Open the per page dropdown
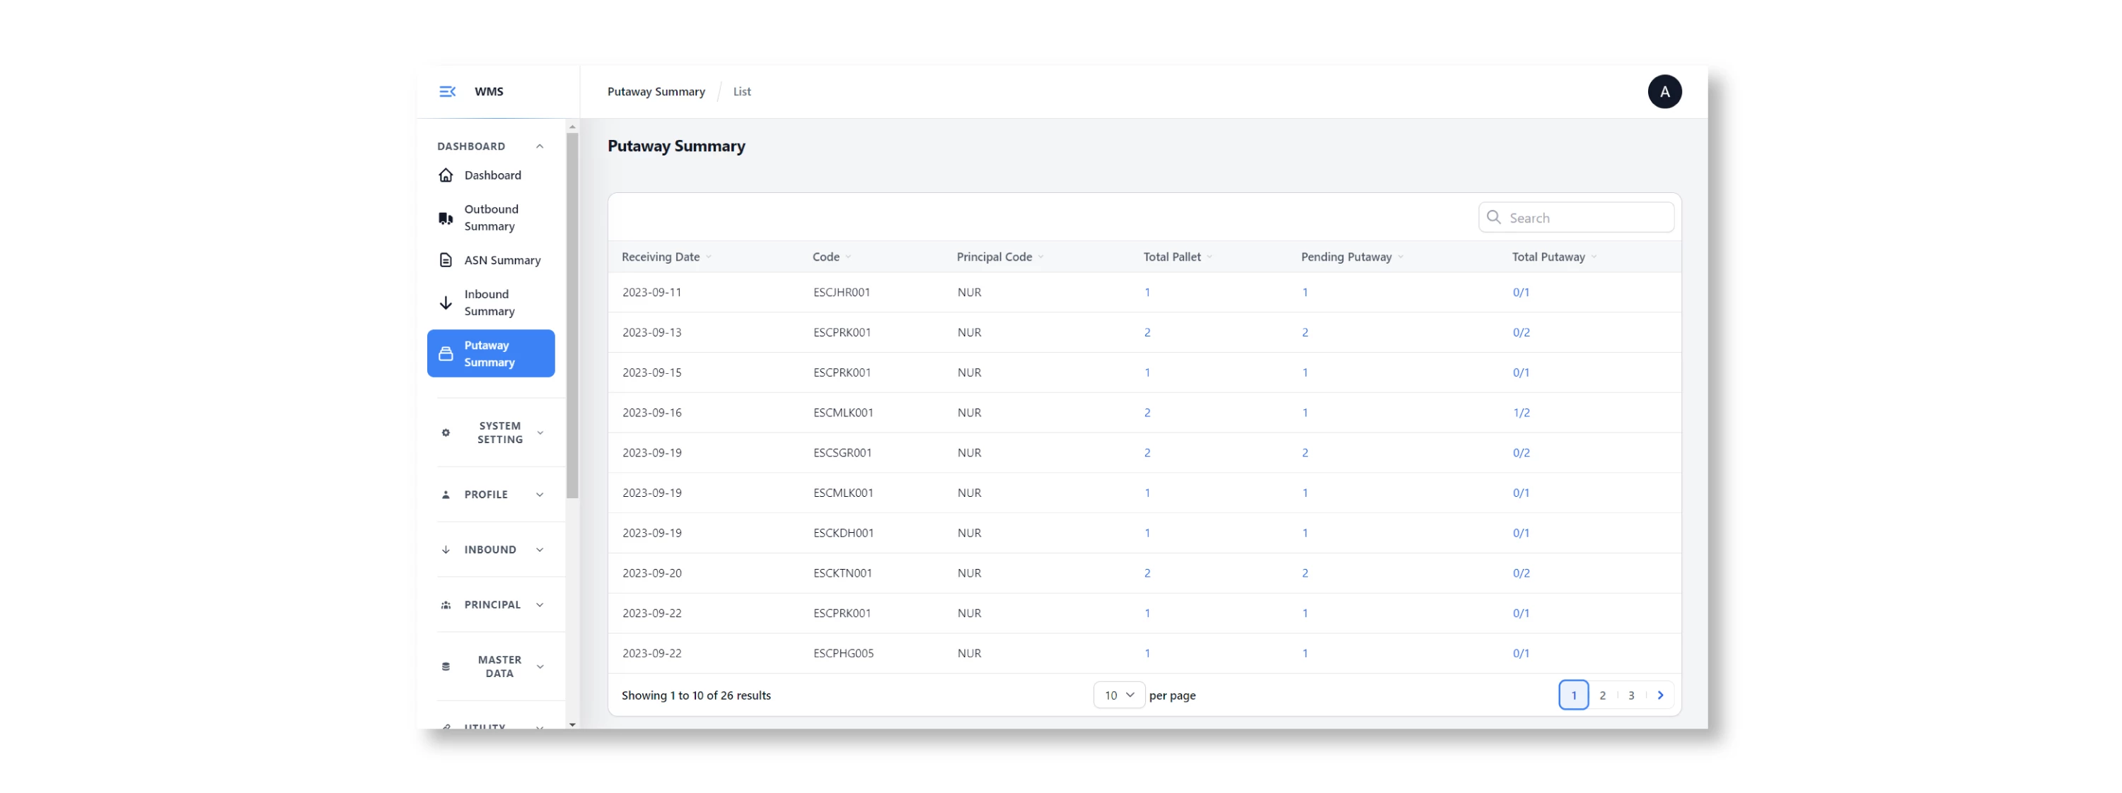Image resolution: width=2122 pixels, height=793 pixels. (x=1119, y=695)
